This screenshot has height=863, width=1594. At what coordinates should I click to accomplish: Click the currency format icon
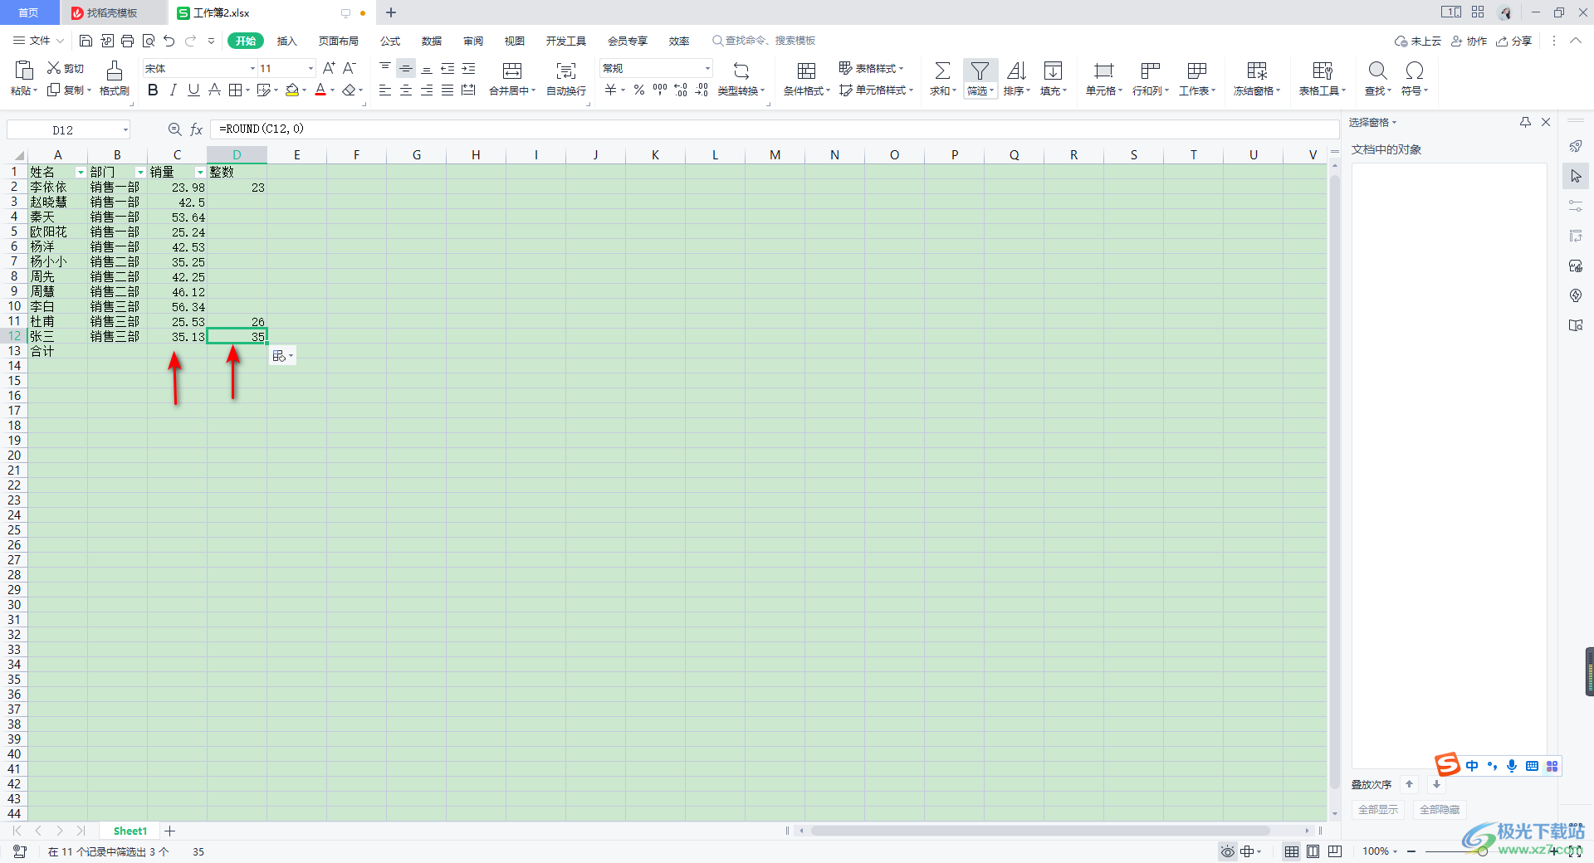click(611, 90)
